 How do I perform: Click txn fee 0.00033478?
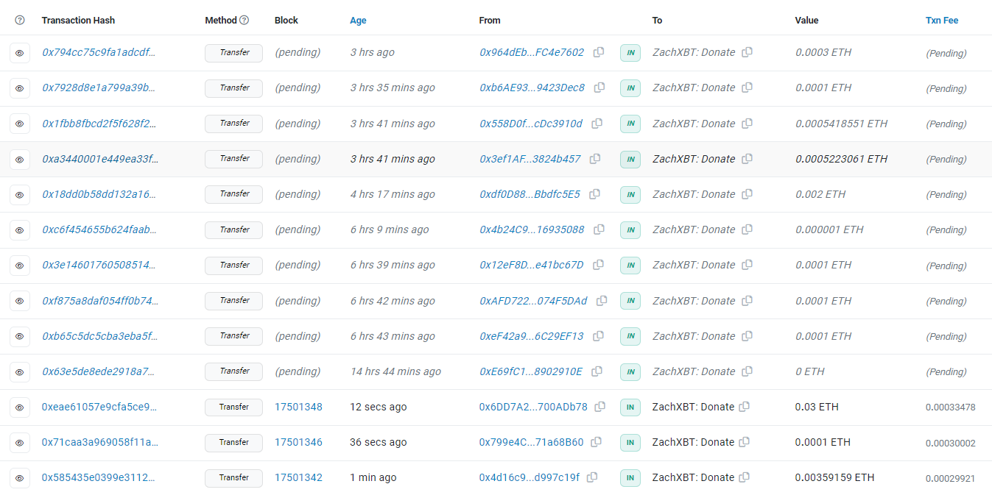coord(951,407)
